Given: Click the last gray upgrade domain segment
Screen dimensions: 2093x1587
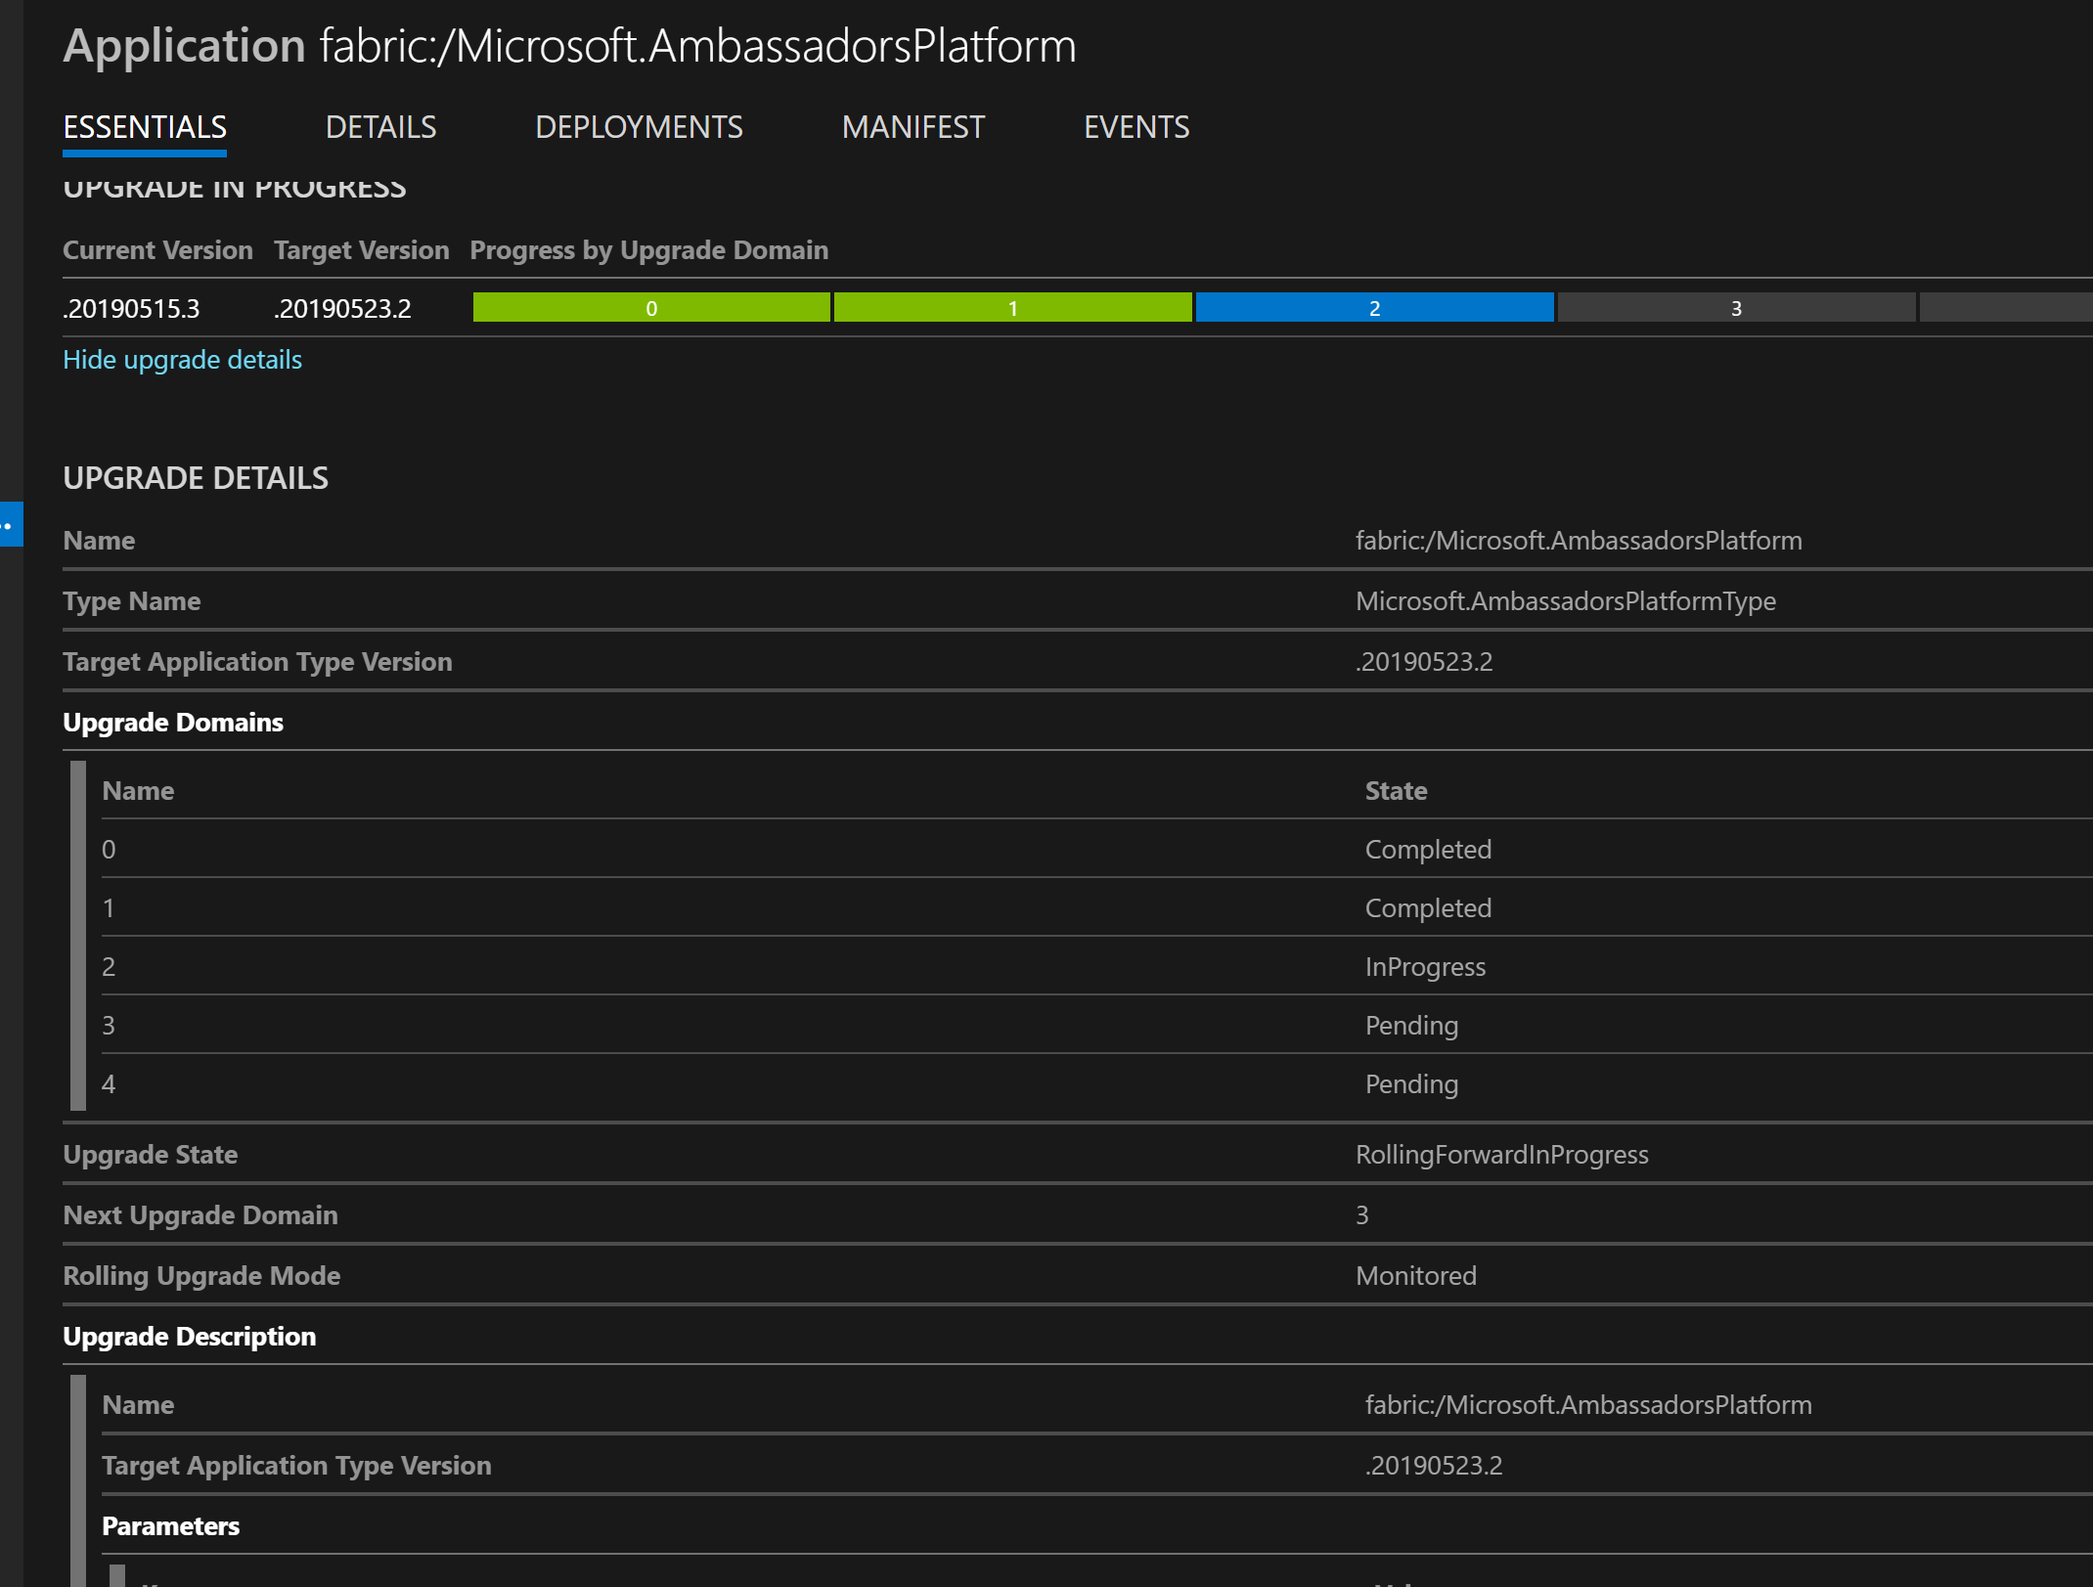Looking at the screenshot, I should tap(2005, 308).
